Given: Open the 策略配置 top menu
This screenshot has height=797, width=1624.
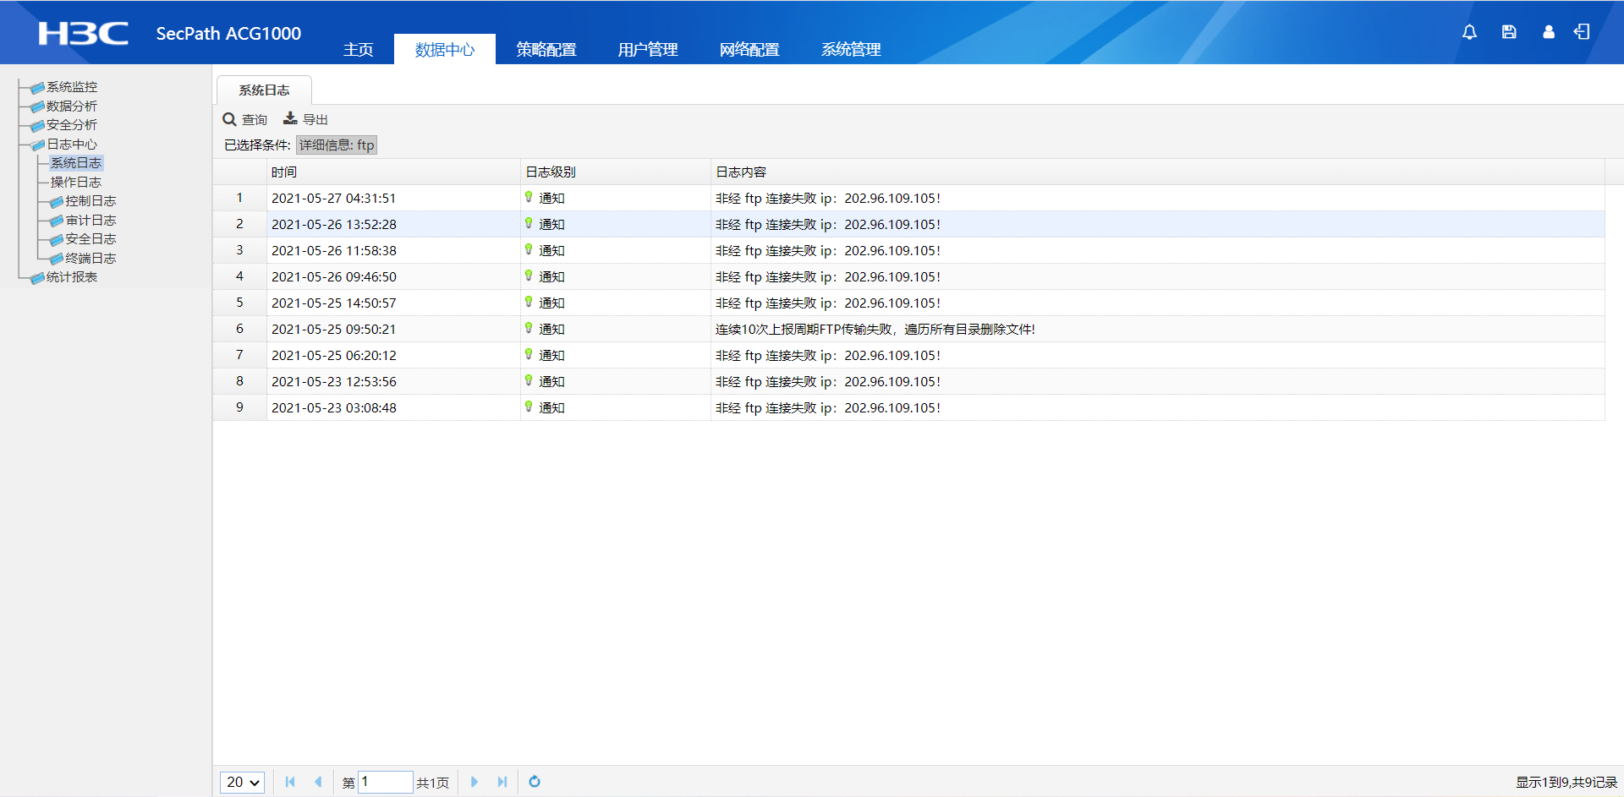Looking at the screenshot, I should click(546, 50).
